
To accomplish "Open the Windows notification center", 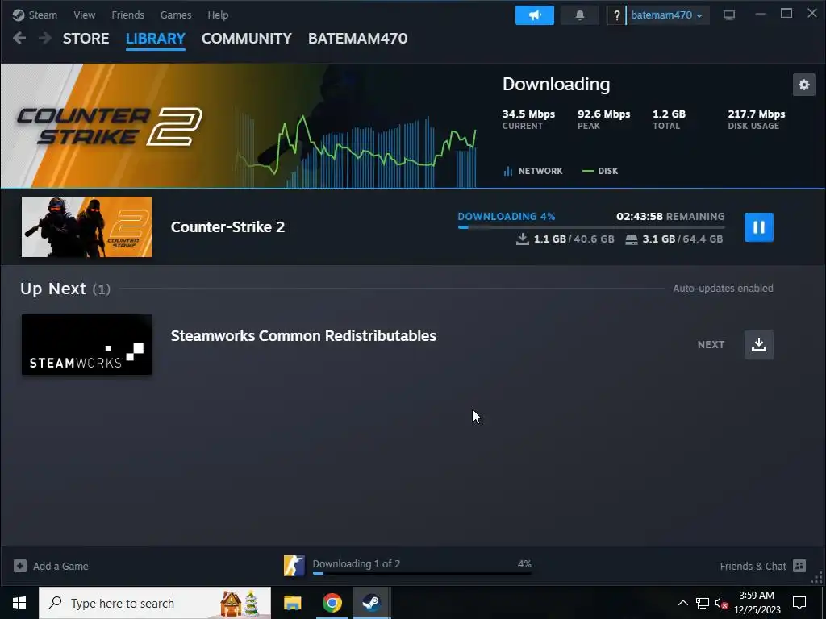I will [799, 603].
